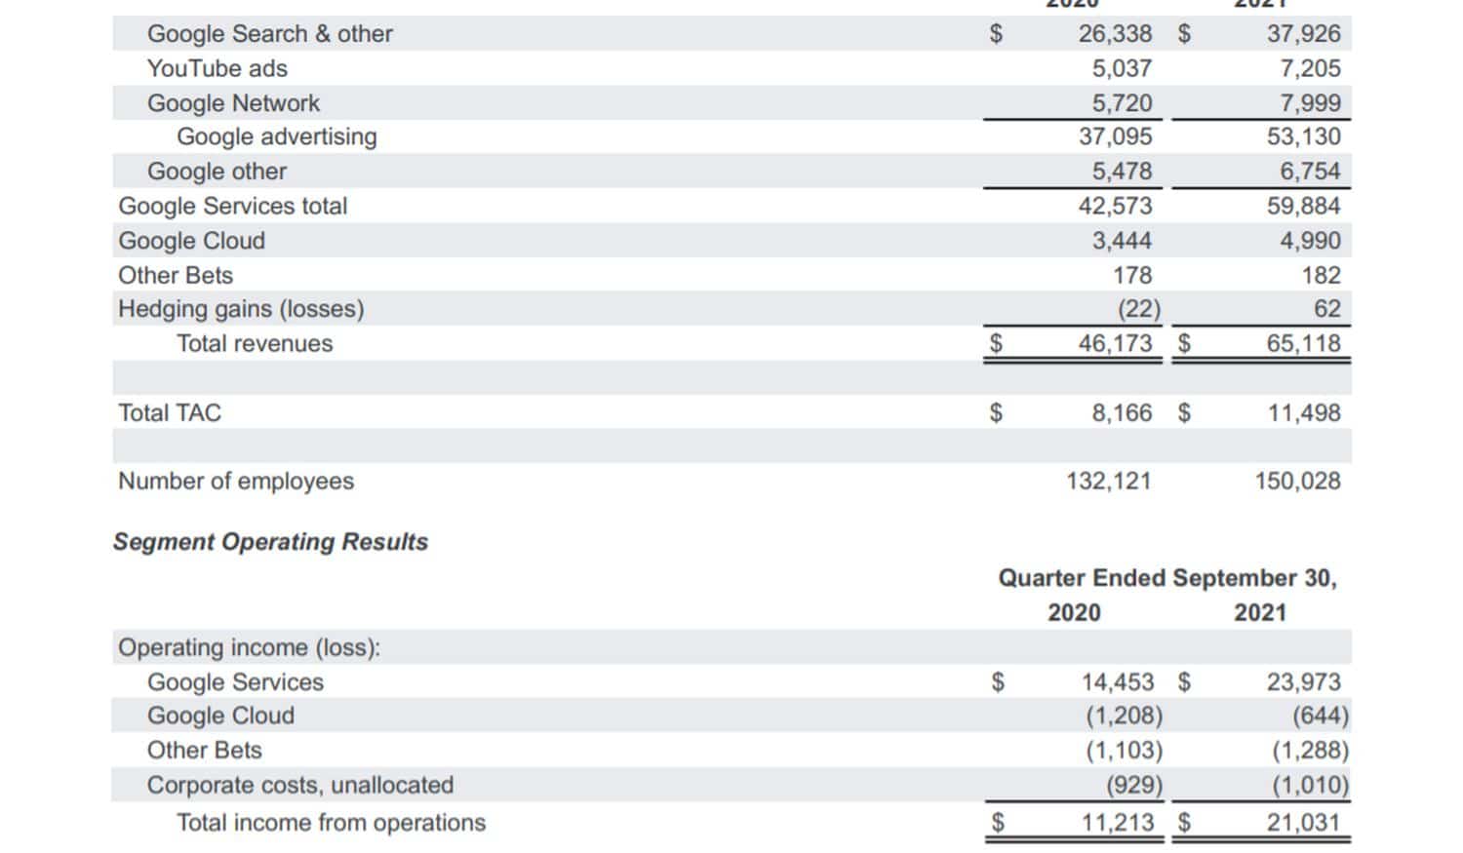Click the Number of employees label
This screenshot has height=853, width=1463.
[235, 481]
